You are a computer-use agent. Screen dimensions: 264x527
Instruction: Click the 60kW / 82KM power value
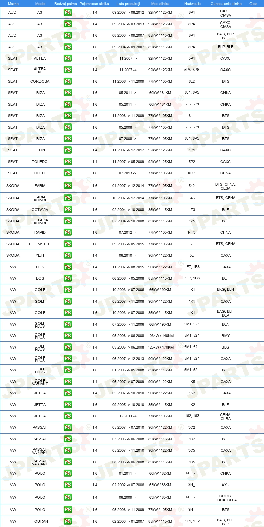[x=160, y=473]
